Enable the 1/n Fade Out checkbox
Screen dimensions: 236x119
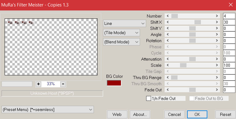(x=149, y=98)
